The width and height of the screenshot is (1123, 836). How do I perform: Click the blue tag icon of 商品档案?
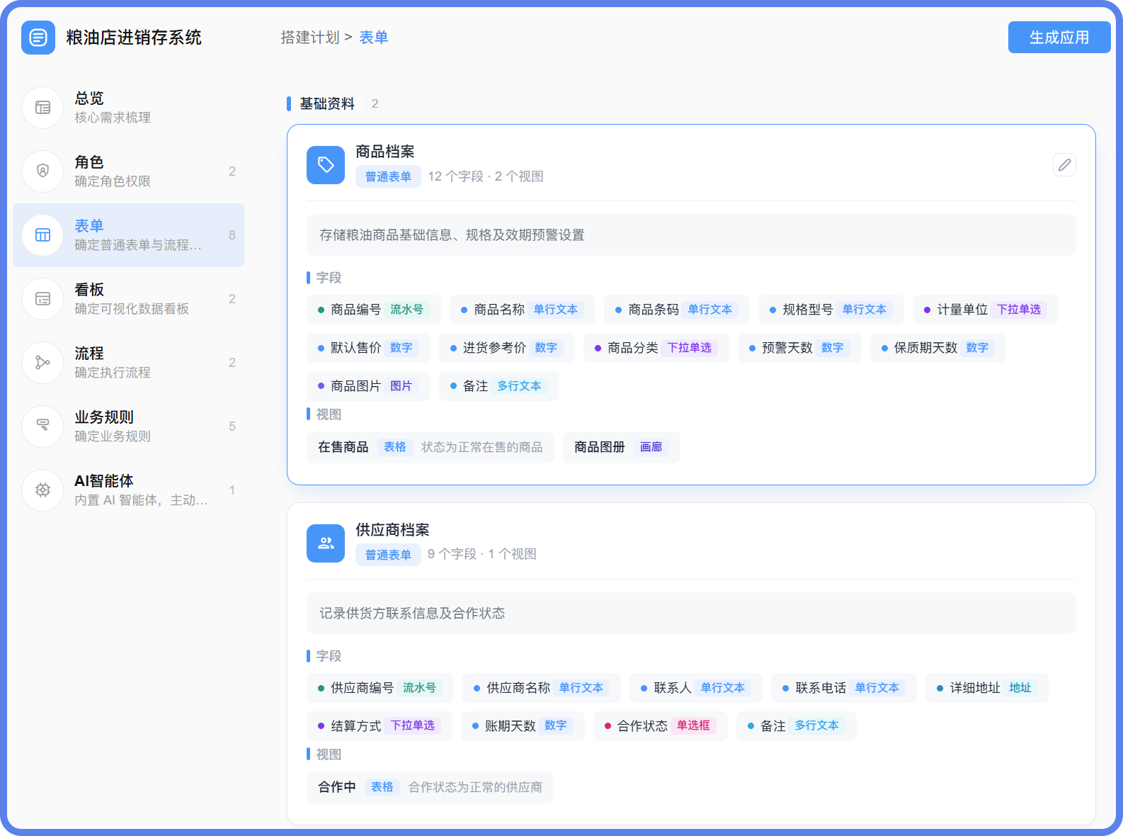click(x=326, y=165)
